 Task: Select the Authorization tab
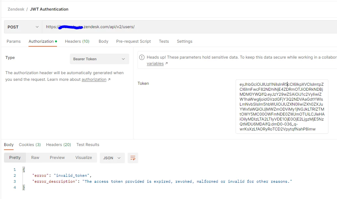click(x=42, y=41)
